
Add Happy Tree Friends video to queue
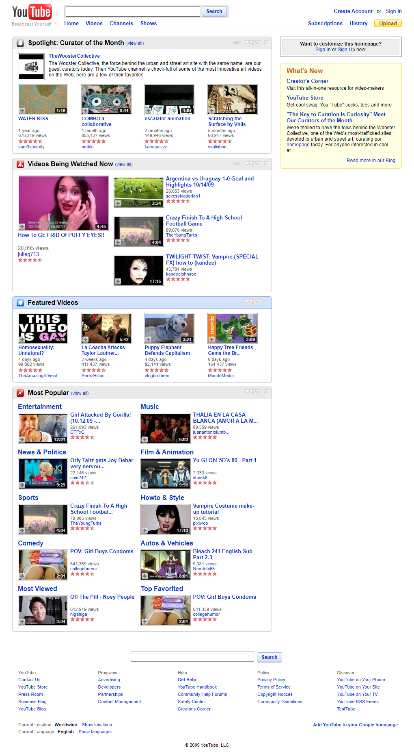tap(212, 339)
